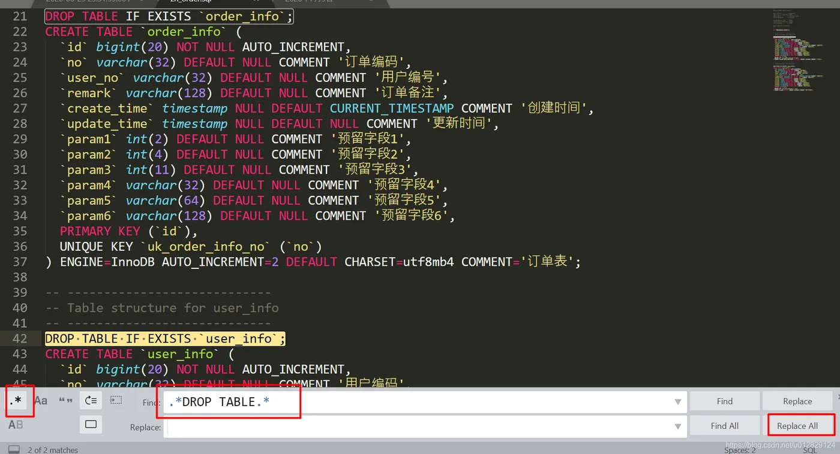Open the Replace history dropdown arrow

678,427
